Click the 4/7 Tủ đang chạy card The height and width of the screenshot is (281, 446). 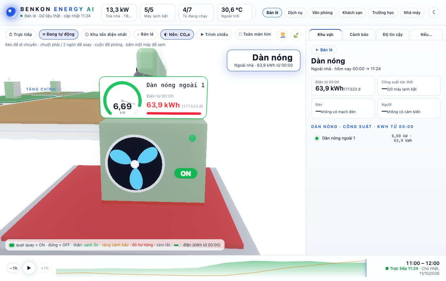[196, 13]
